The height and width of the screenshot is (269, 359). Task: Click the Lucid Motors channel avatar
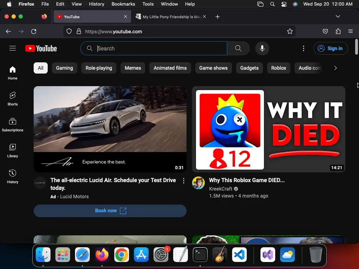tap(40, 183)
